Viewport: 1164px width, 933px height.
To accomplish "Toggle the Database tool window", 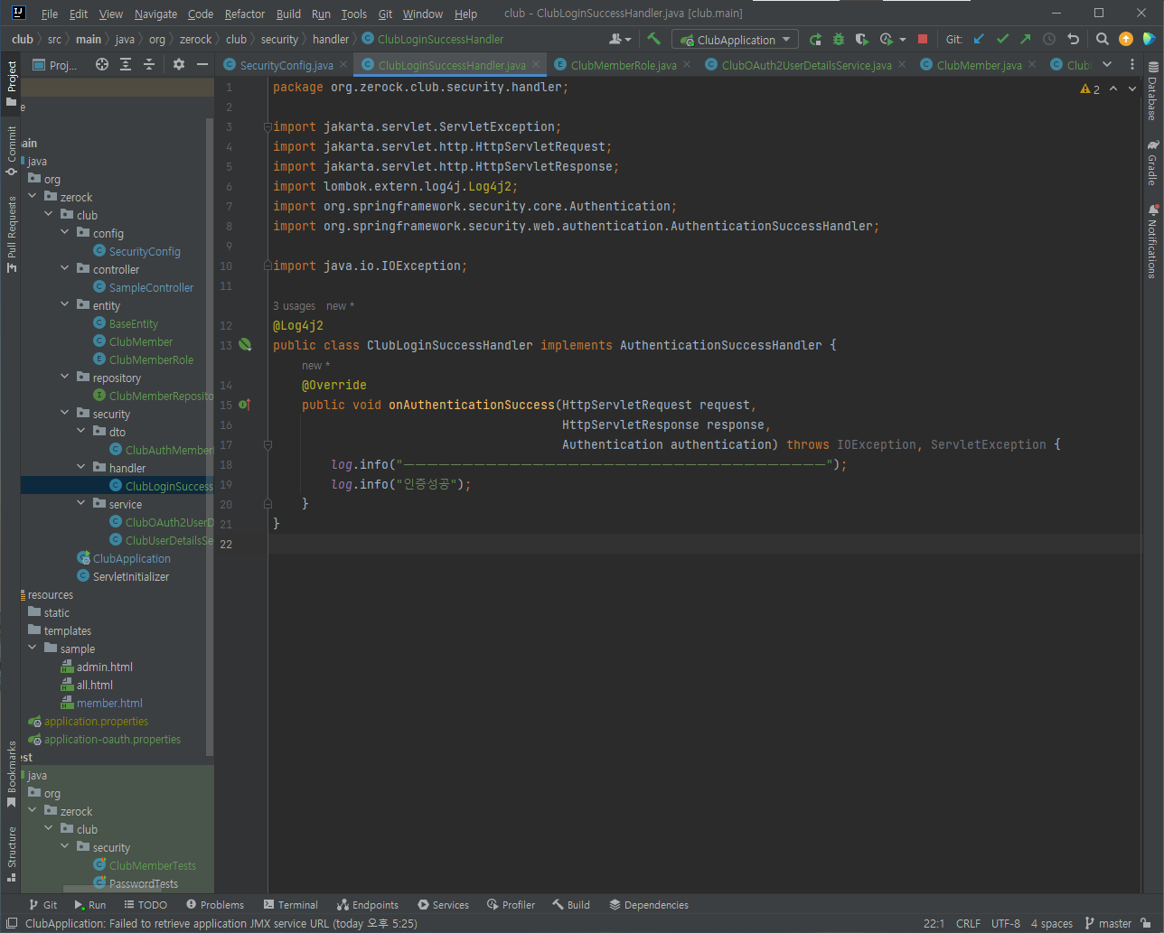I will point(1152,92).
